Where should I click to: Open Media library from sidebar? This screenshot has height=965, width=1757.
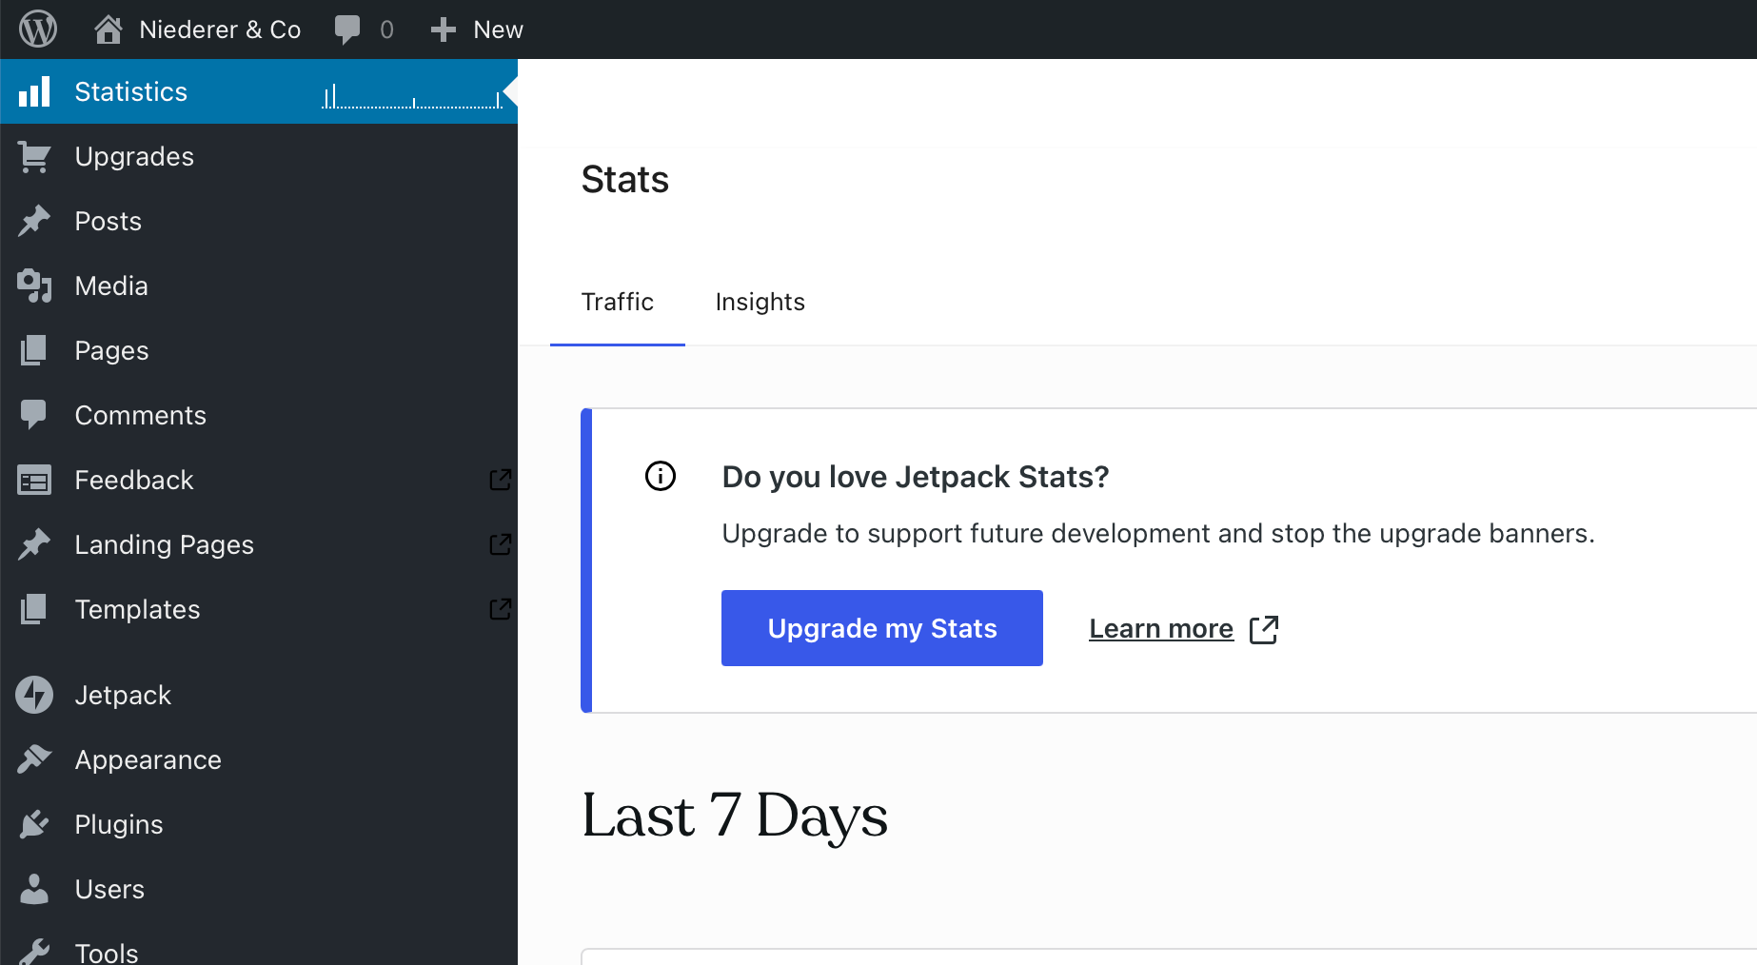pos(111,286)
